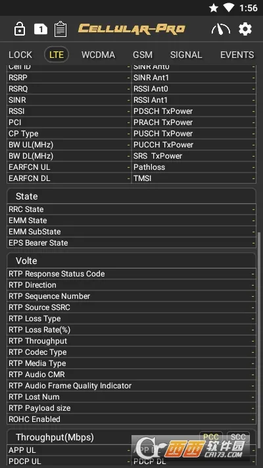263x468 pixels.
Task: Select the PDCP UL row
Action: click(69, 461)
